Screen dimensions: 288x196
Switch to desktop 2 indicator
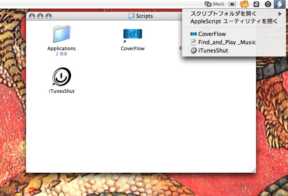pos(32,190)
